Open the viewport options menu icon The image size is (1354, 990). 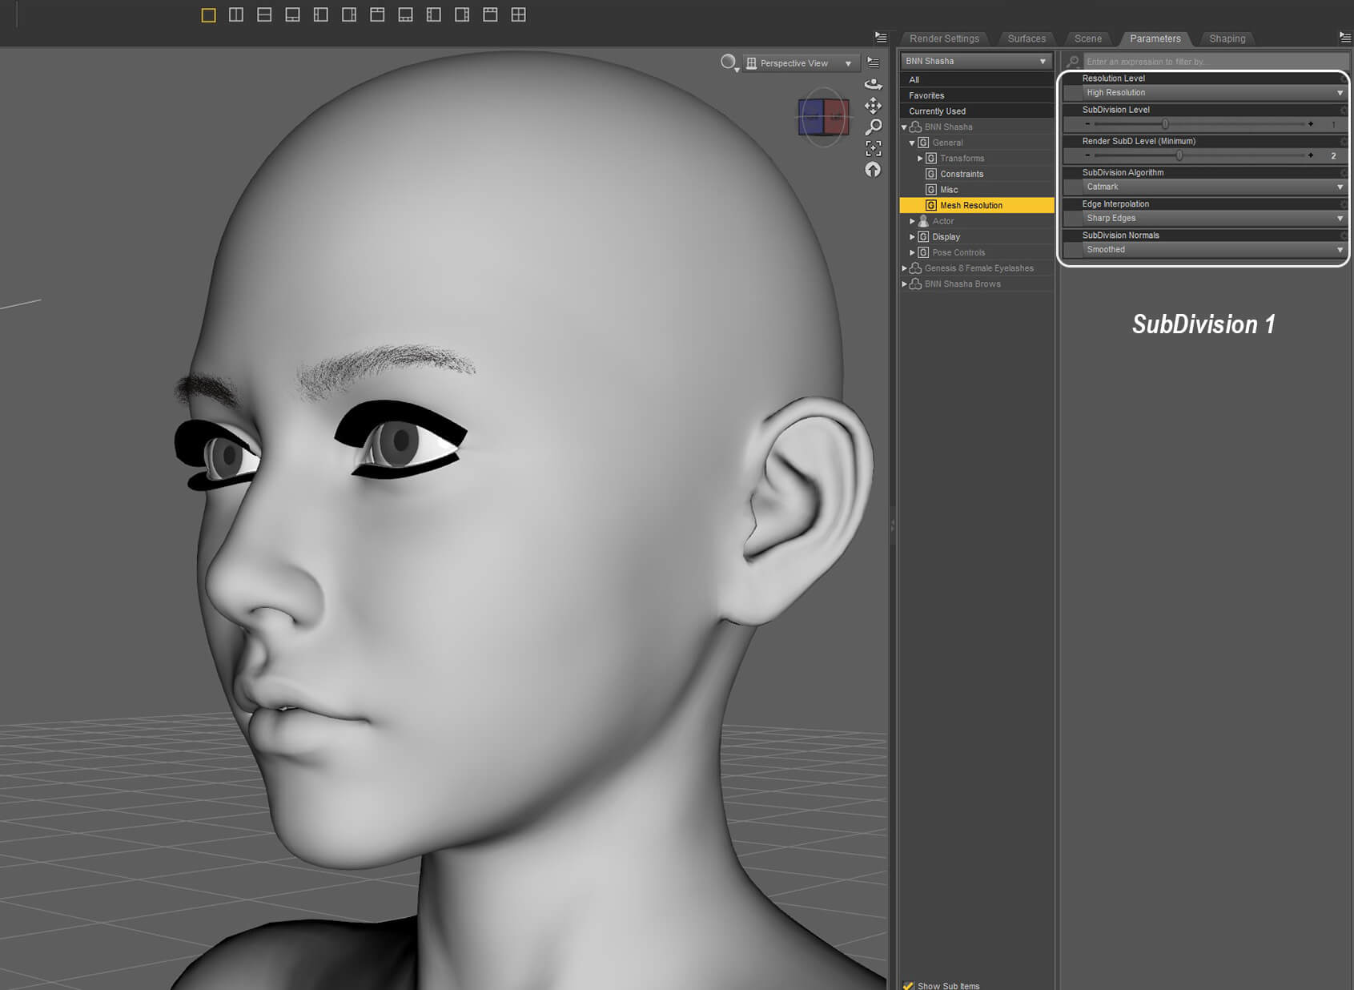[874, 62]
